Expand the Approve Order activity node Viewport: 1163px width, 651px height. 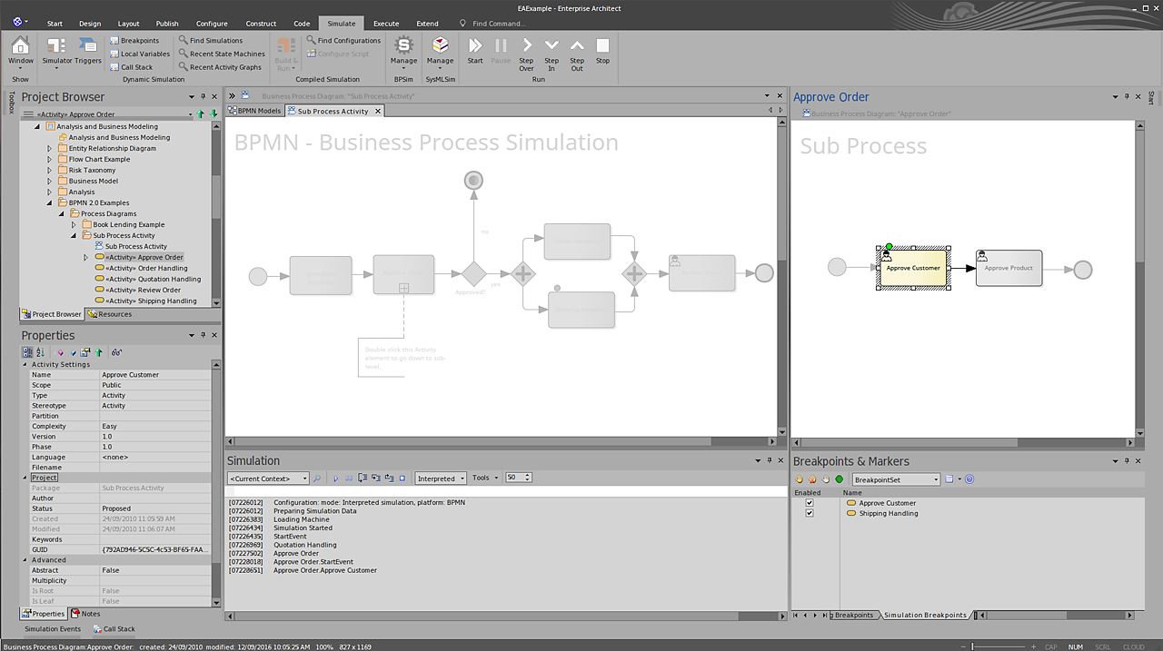(x=86, y=257)
